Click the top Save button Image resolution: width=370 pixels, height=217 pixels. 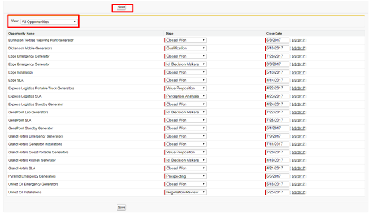(x=121, y=7)
